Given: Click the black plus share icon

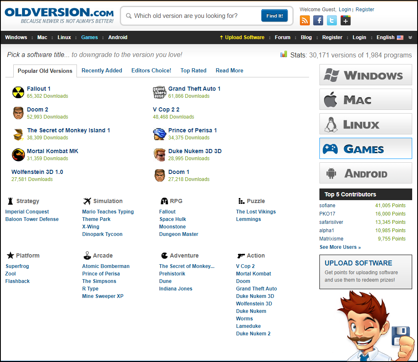Looking at the screenshot, I should 346,20.
